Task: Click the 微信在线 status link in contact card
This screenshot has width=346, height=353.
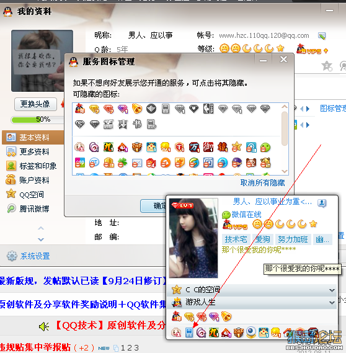Action: click(x=246, y=215)
